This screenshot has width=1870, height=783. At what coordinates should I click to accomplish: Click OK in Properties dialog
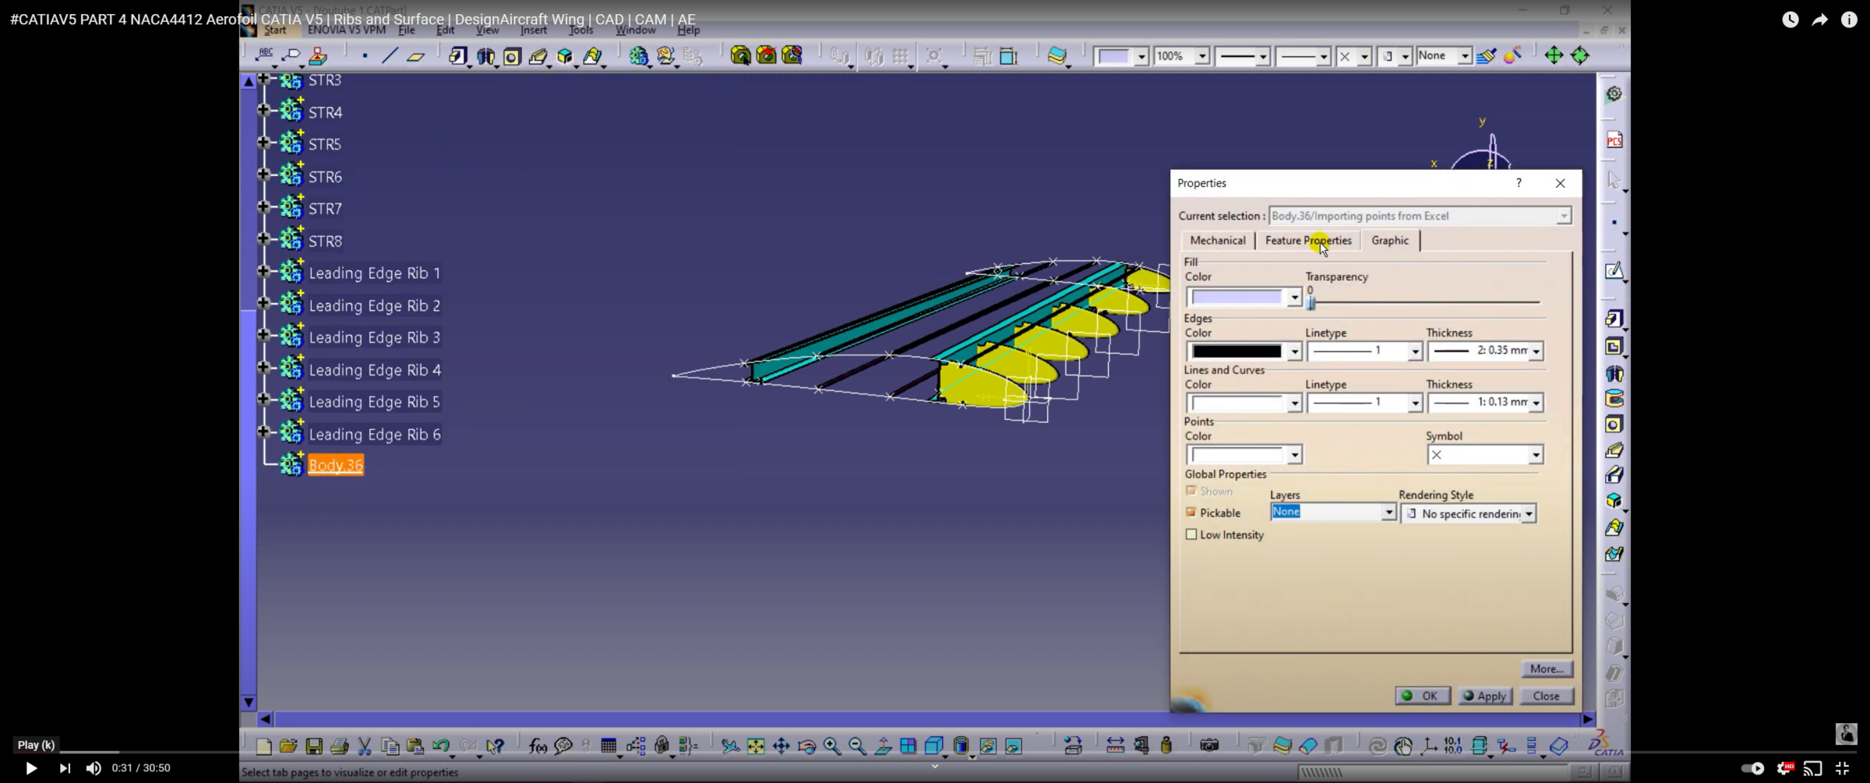(1422, 696)
